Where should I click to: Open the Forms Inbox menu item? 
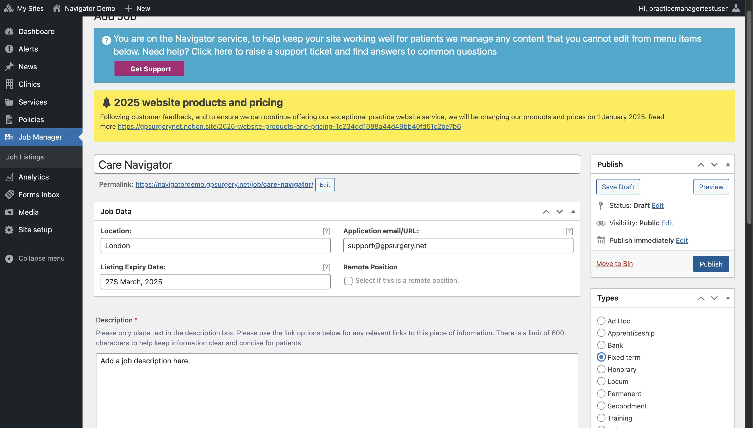[x=41, y=195]
